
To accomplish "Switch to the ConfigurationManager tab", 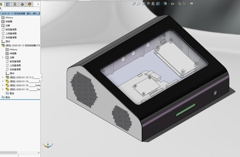I will 15,4.
